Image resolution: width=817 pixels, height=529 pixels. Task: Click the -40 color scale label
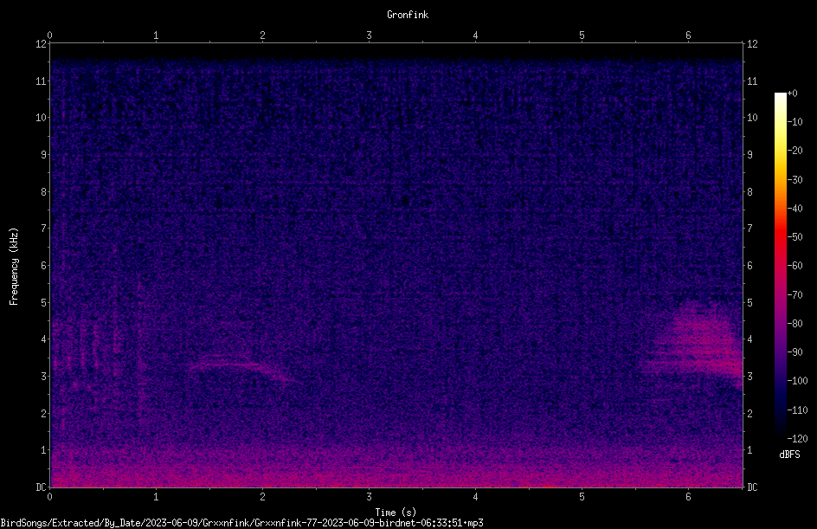794,209
